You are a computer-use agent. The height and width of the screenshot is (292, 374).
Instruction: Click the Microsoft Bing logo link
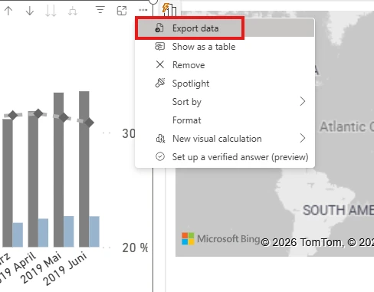tap(221, 239)
